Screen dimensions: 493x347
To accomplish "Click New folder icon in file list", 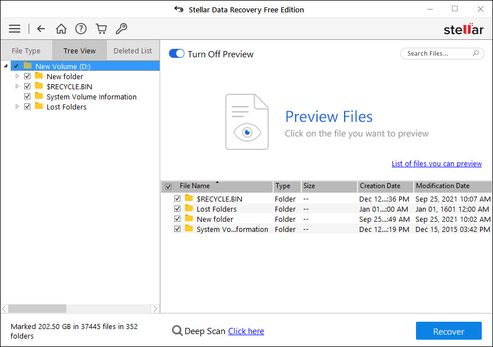I will (x=189, y=218).
